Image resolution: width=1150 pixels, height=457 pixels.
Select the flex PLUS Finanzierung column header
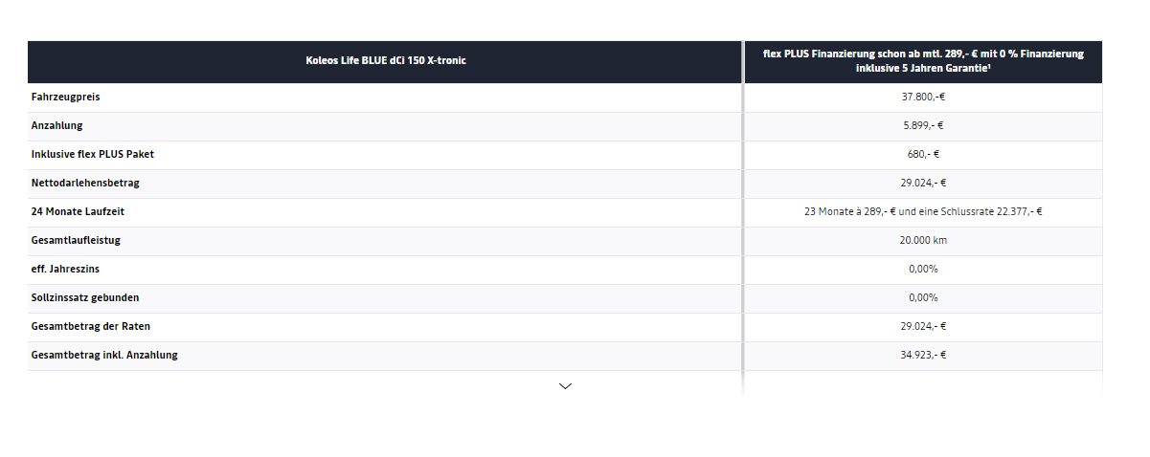tap(923, 61)
